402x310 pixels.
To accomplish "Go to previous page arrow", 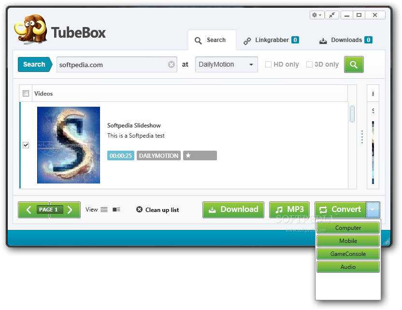I will point(29,210).
